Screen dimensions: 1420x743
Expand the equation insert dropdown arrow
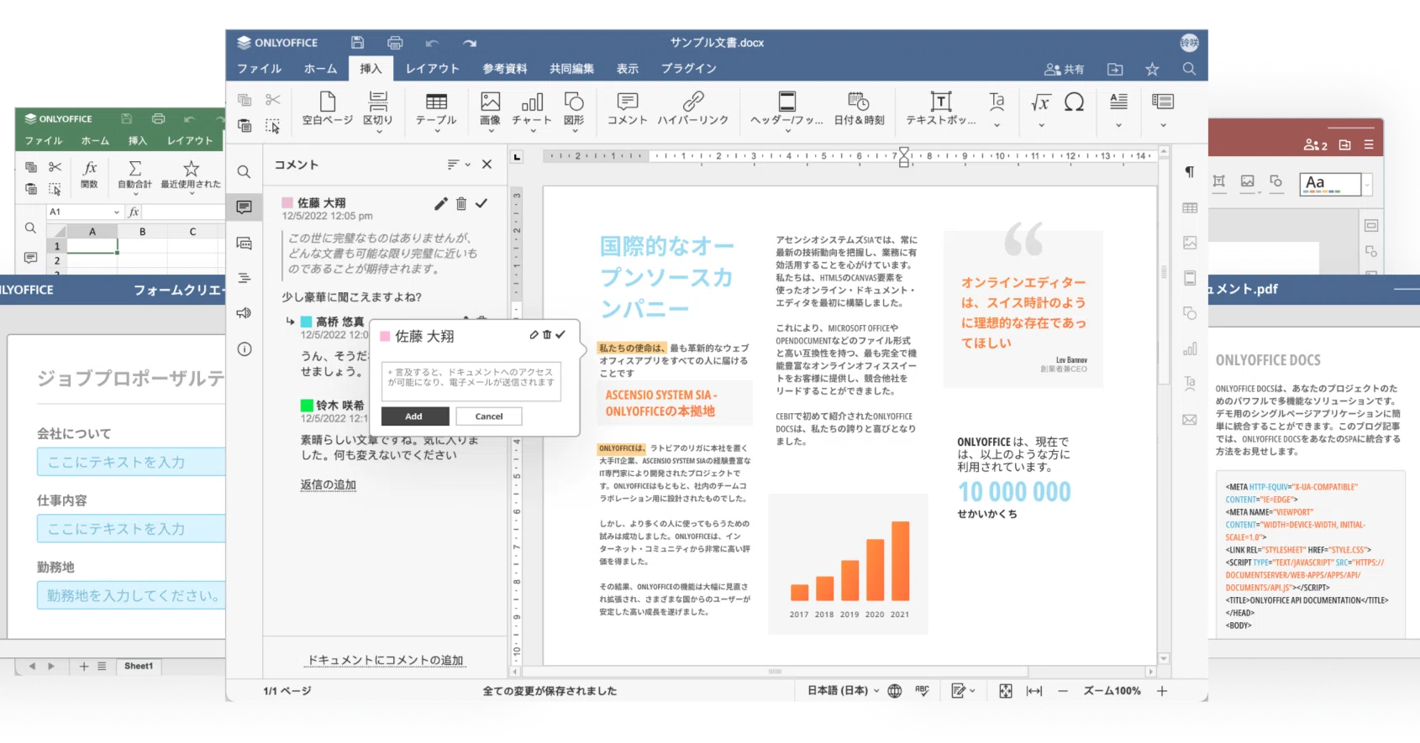(x=1041, y=126)
